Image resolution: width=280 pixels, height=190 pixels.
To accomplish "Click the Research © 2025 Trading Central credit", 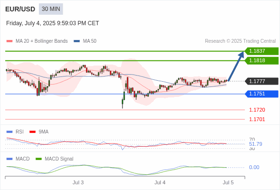I will click(x=240, y=41).
